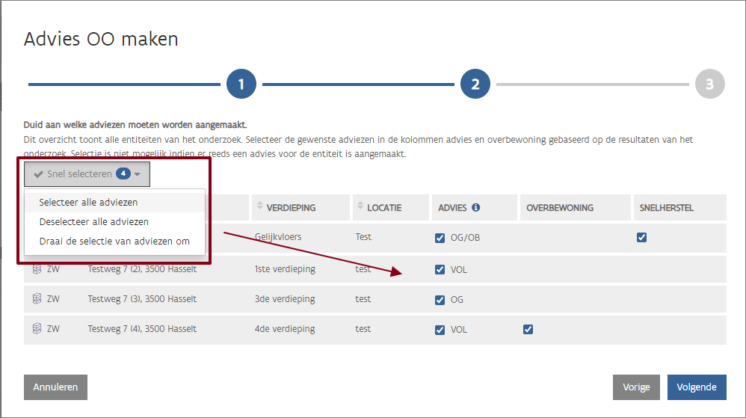Uncheck the OG/OB advies checkbox
This screenshot has height=418, width=746.
440,238
